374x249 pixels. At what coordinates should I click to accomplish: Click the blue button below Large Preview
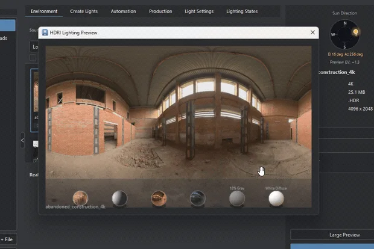point(332,246)
